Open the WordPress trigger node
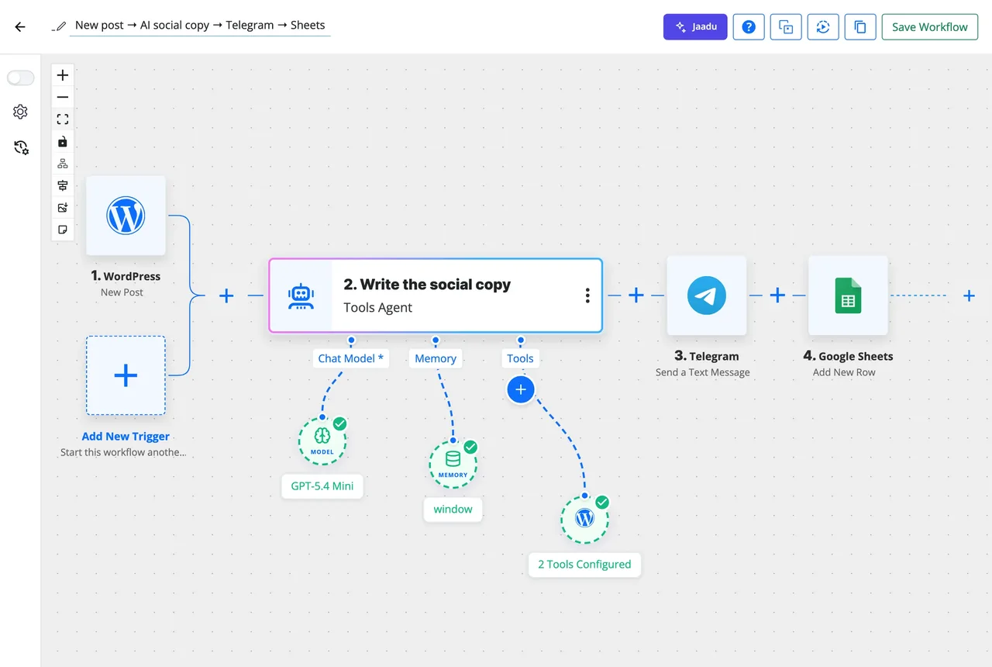Screen dimensions: 992x667 tap(126, 216)
